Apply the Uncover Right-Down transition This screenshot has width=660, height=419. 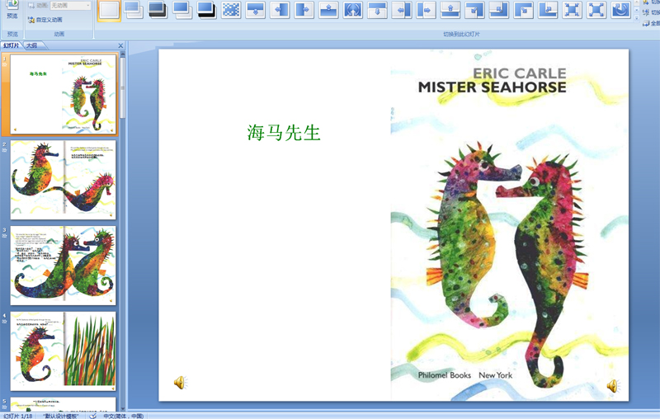(x=524, y=10)
